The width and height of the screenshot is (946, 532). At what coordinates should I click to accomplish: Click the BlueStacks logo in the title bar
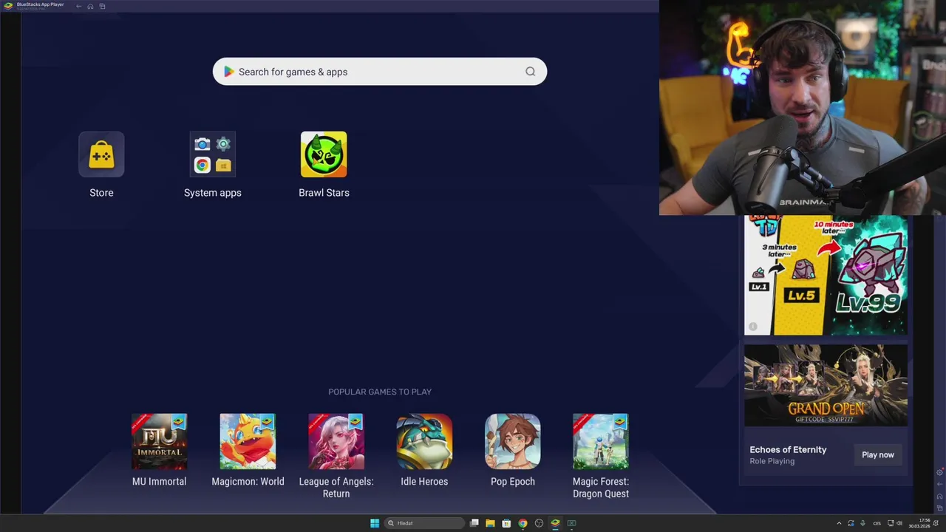pos(8,6)
